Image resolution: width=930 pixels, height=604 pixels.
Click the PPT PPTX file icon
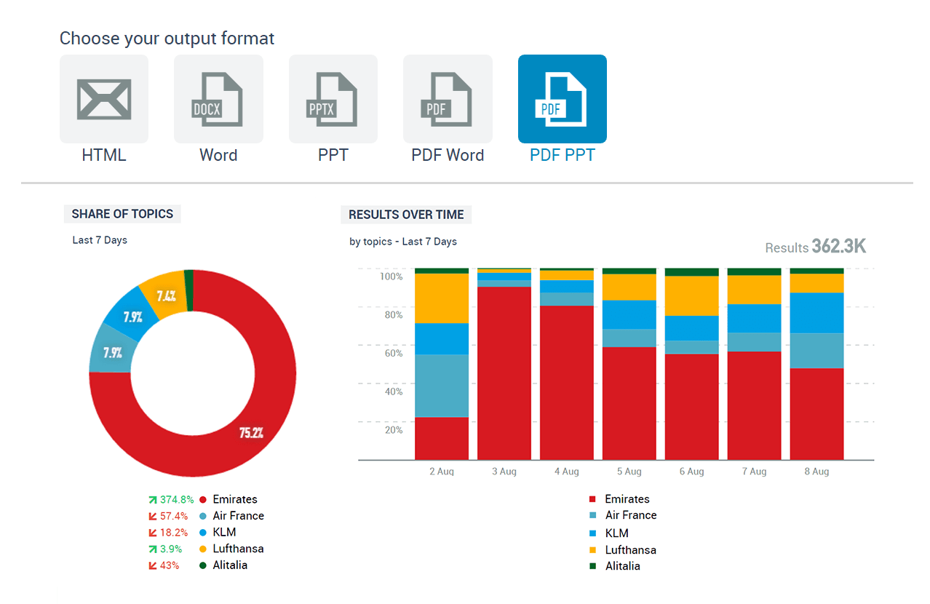(333, 99)
